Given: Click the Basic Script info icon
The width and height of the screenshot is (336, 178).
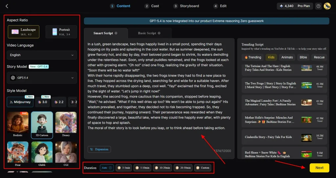Looking at the screenshot, I should [159, 33].
